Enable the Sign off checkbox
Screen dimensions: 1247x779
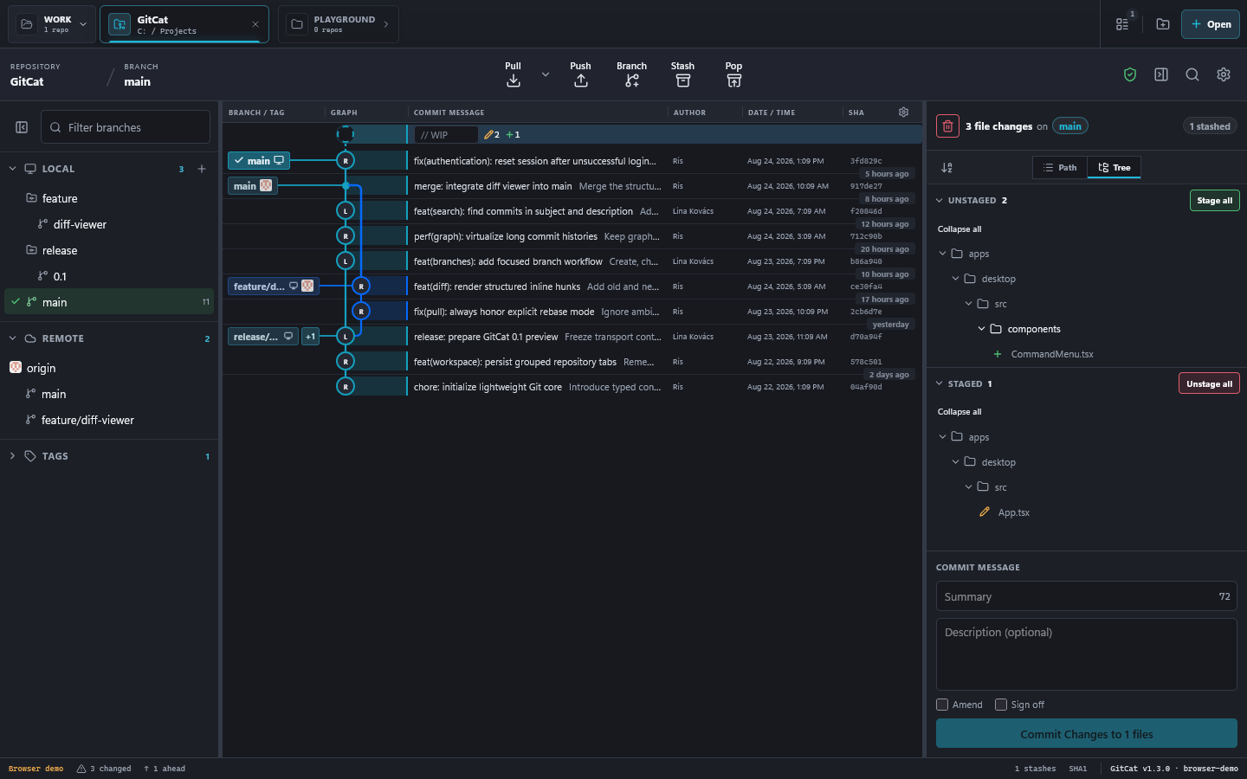coord(1001,705)
